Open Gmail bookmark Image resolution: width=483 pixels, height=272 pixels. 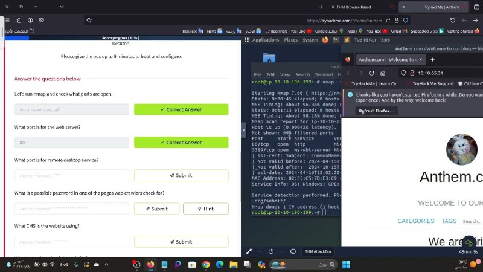399,31
